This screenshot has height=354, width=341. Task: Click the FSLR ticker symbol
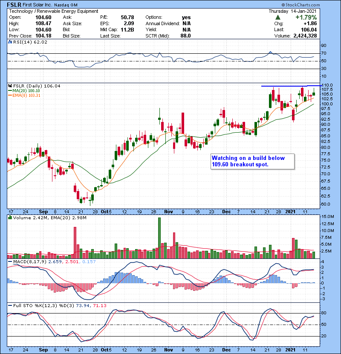click(x=14, y=5)
